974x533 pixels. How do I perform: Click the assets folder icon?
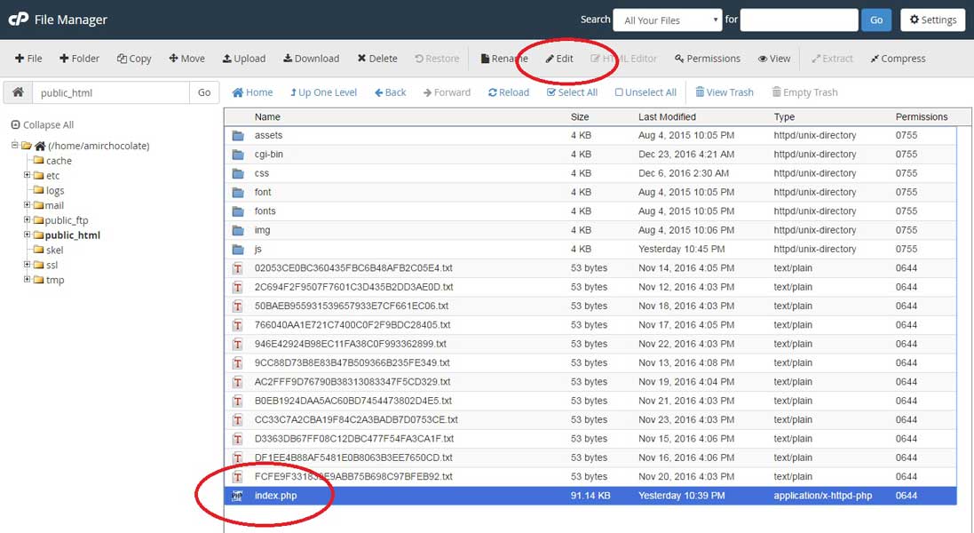click(x=238, y=135)
